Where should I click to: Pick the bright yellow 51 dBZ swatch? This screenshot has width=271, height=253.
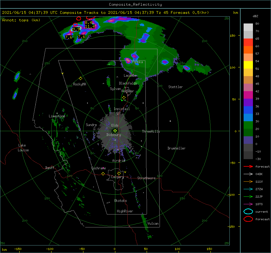(x=248, y=65)
